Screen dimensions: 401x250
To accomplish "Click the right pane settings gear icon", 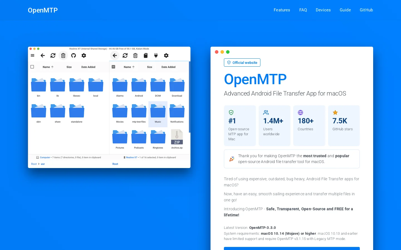I will 166,56.
